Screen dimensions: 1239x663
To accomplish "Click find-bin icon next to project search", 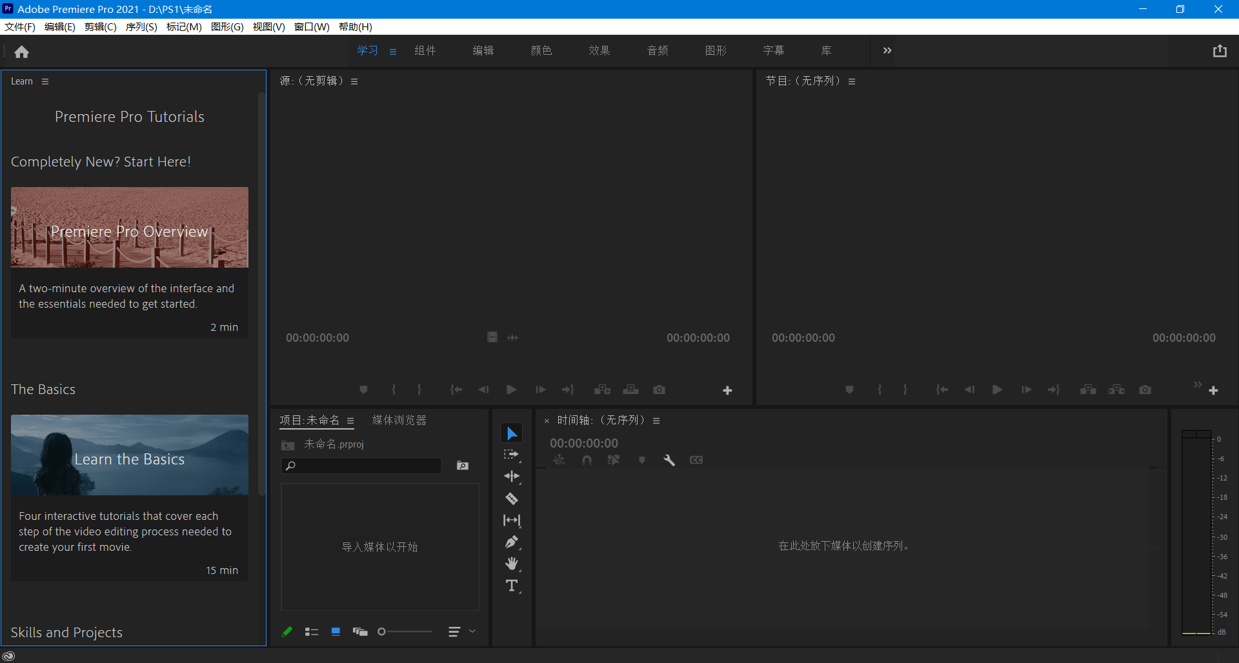I will click(x=463, y=466).
